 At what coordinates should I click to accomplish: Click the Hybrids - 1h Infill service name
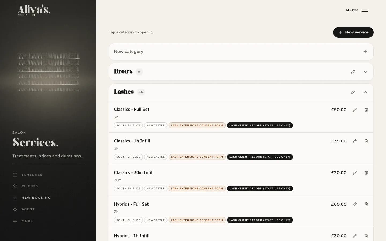point(132,236)
